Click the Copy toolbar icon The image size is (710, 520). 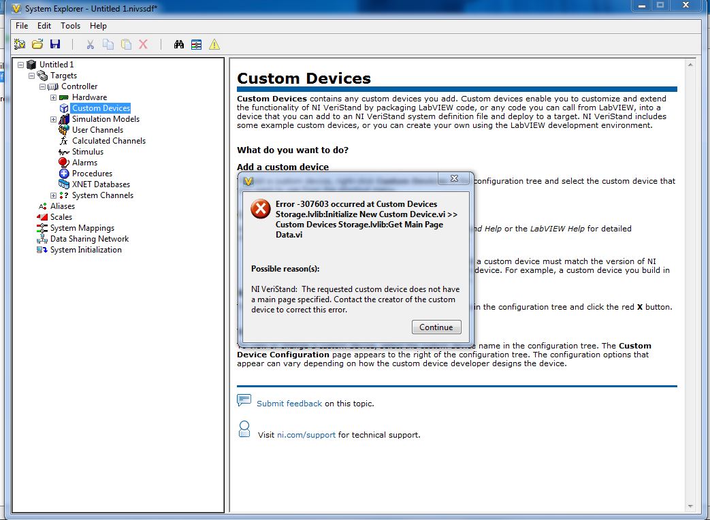pos(108,44)
